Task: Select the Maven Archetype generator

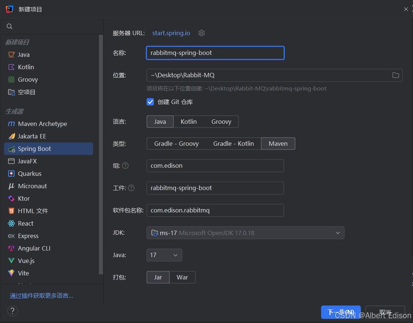Action: click(48, 124)
